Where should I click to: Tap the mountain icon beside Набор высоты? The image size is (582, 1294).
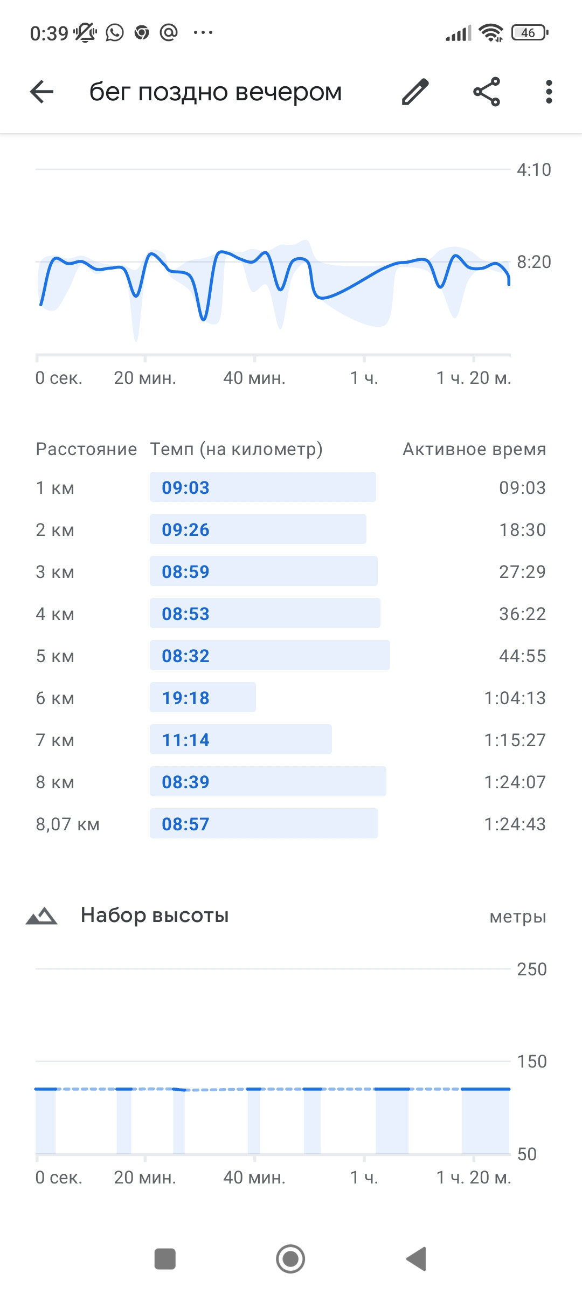point(41,916)
